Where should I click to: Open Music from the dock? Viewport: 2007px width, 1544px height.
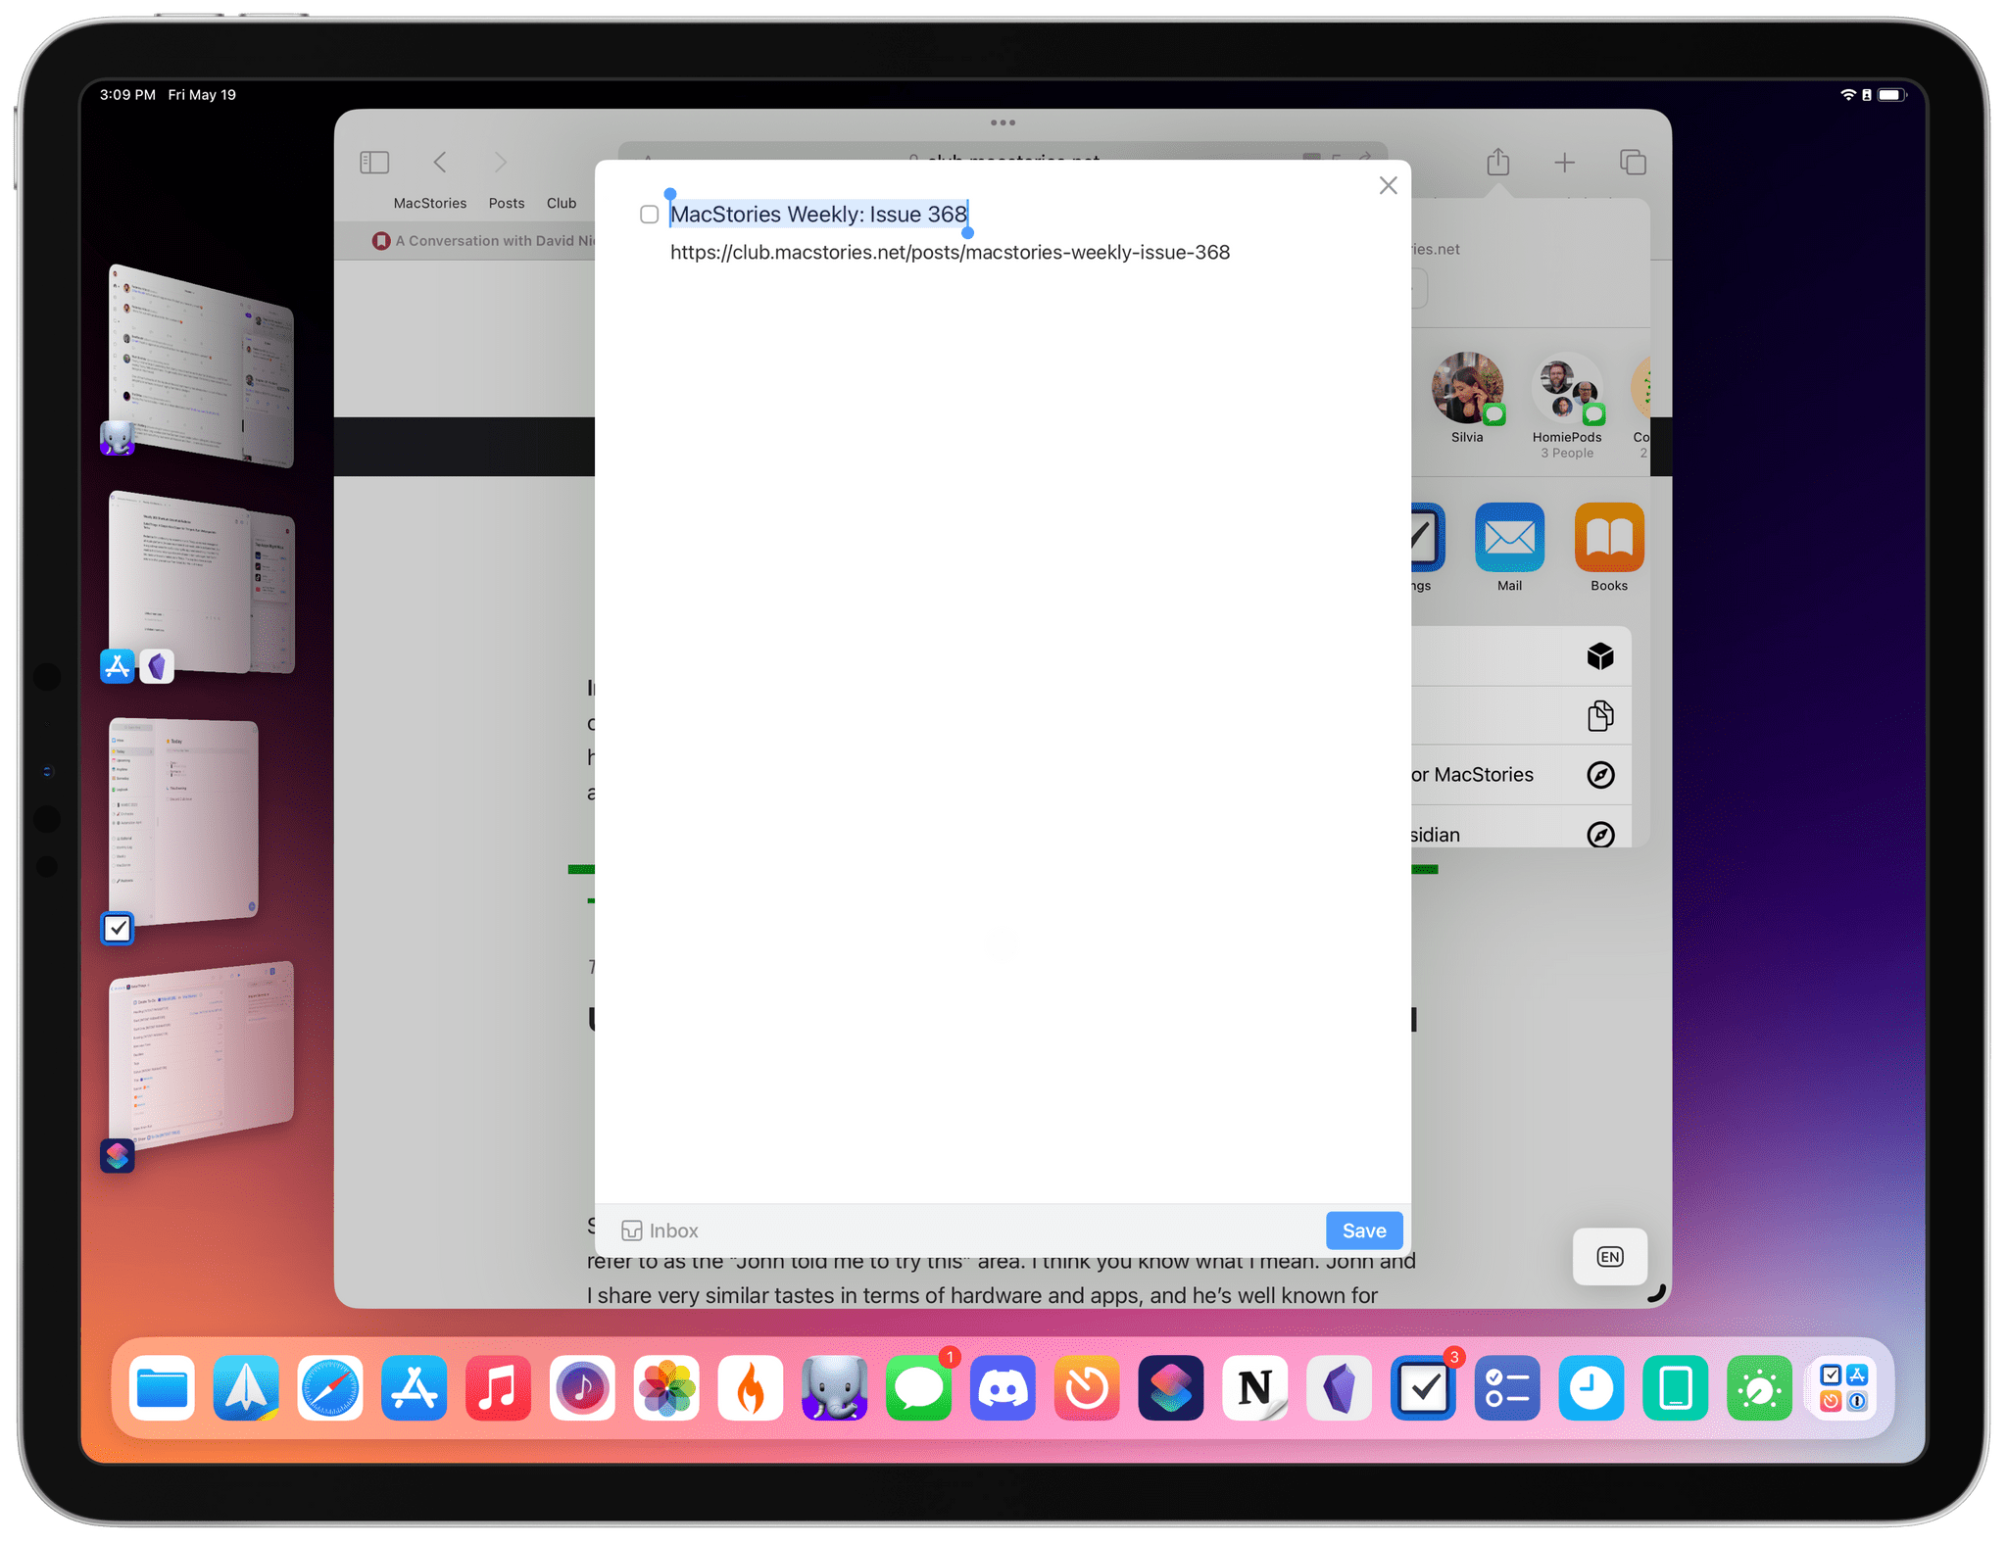[x=498, y=1388]
